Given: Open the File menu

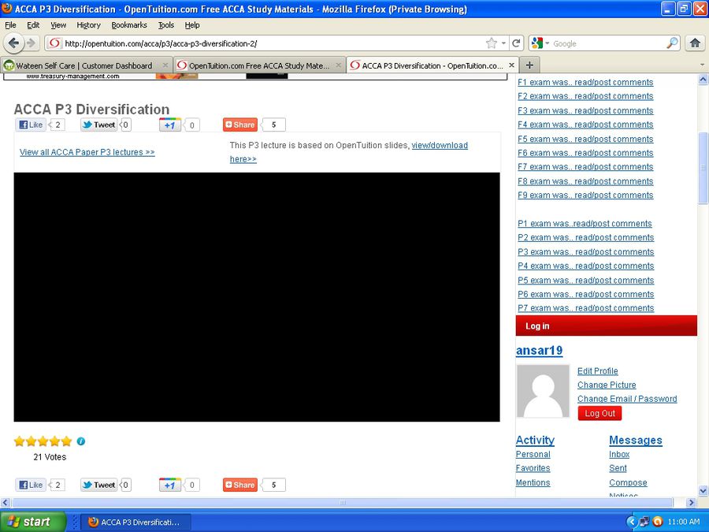Looking at the screenshot, I should [x=10, y=25].
